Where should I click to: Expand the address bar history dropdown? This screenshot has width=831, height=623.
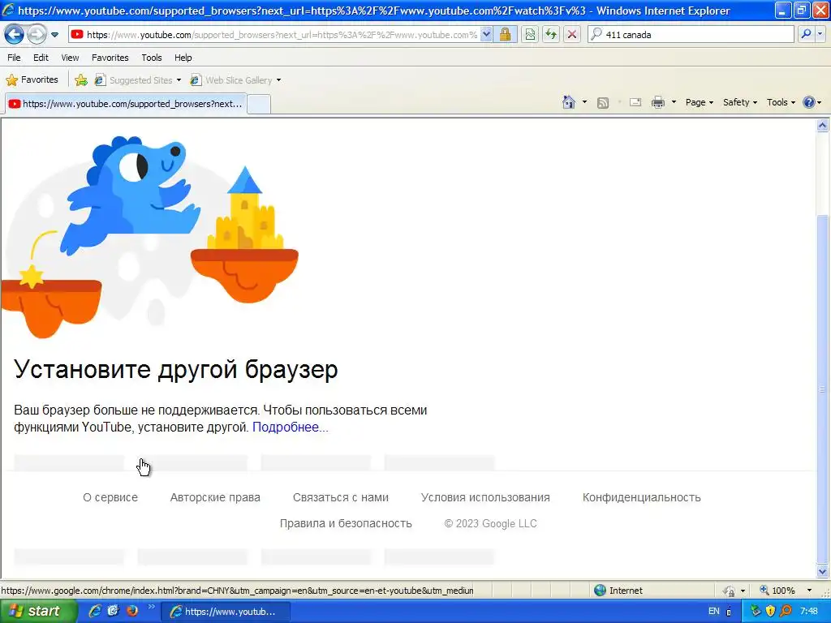(x=486, y=35)
